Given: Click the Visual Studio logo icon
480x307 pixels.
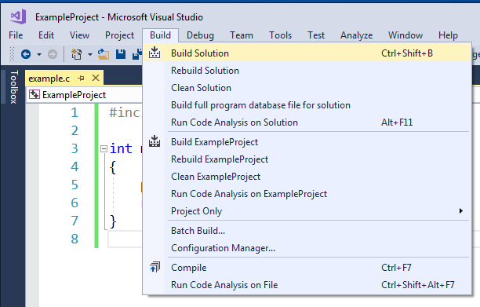Looking at the screenshot, I should click(x=18, y=16).
